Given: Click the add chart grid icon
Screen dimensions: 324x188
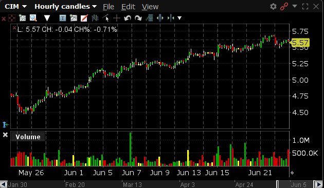Looking at the screenshot, I should (x=22, y=18).
